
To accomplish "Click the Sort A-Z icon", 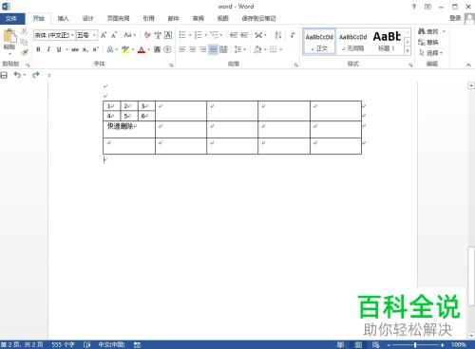I will pyautogui.click(x=278, y=35).
